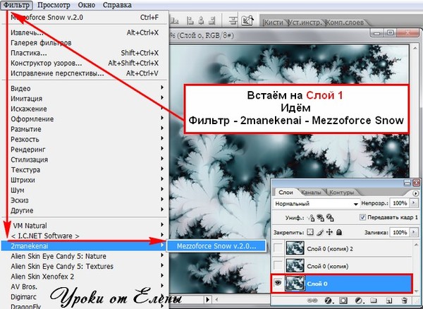
Task: Choose Извлечь... in the Filter menu
Action: (x=85, y=32)
